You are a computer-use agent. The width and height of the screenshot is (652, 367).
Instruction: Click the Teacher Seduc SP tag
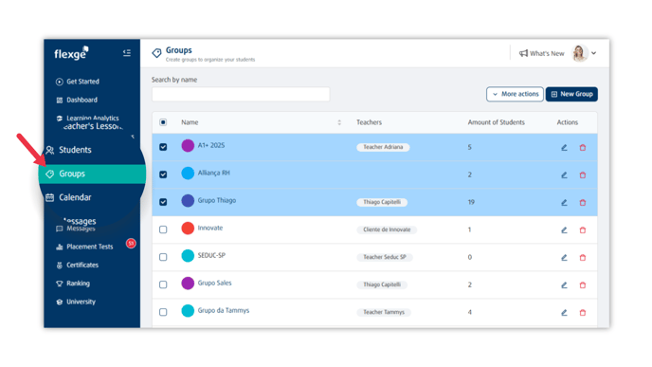point(385,257)
